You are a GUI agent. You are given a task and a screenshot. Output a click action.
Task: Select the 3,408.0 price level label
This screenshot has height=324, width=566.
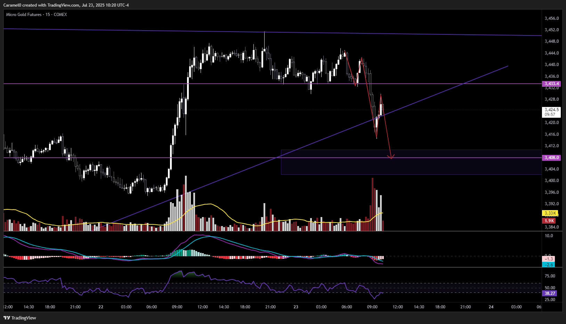pyautogui.click(x=551, y=158)
